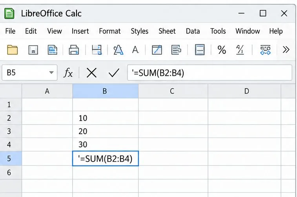Click the blue document template icon

pos(52,50)
